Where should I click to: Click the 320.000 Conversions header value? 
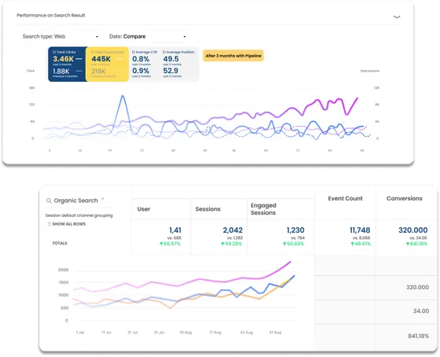[x=413, y=230]
